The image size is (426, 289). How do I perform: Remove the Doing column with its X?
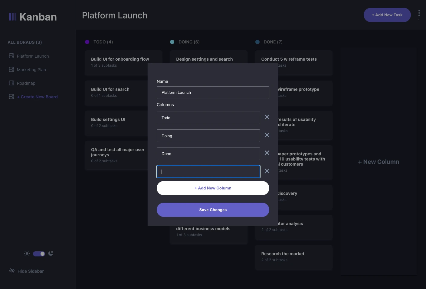[x=267, y=135]
